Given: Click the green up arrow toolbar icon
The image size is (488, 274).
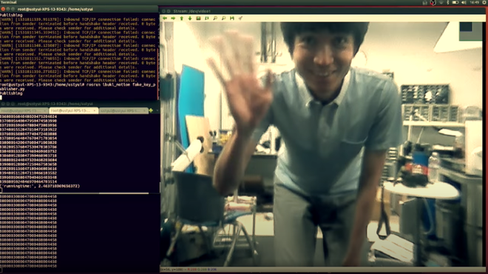Looking at the screenshot, I should point(182,19).
